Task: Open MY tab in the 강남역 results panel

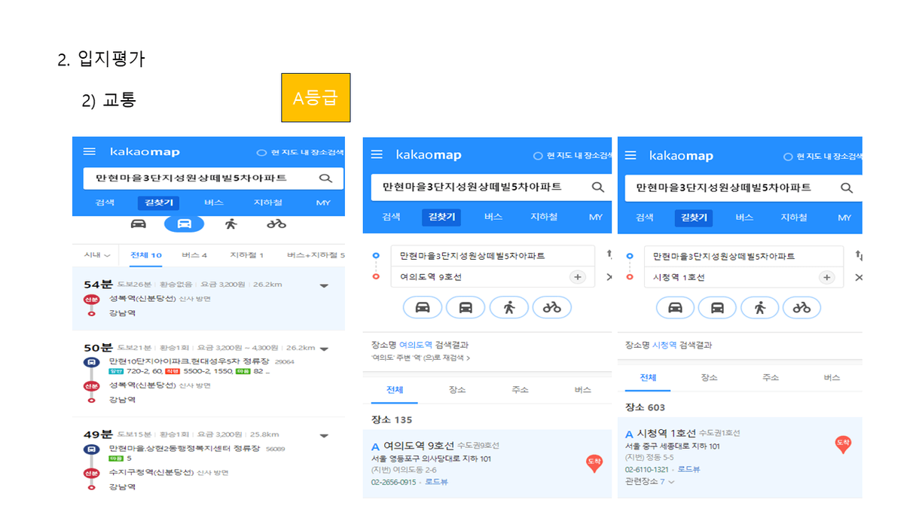Action: click(323, 203)
